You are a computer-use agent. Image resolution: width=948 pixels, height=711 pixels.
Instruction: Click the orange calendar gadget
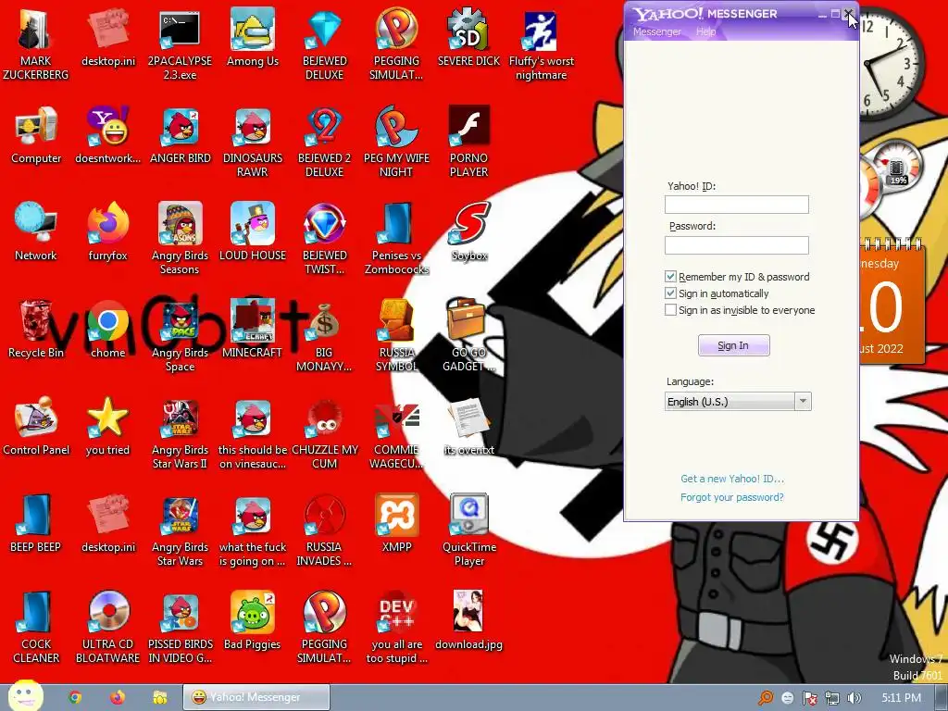[x=892, y=301]
